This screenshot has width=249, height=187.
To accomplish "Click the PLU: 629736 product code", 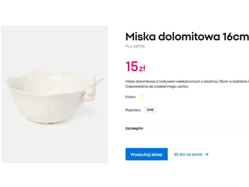I will tap(135, 46).
